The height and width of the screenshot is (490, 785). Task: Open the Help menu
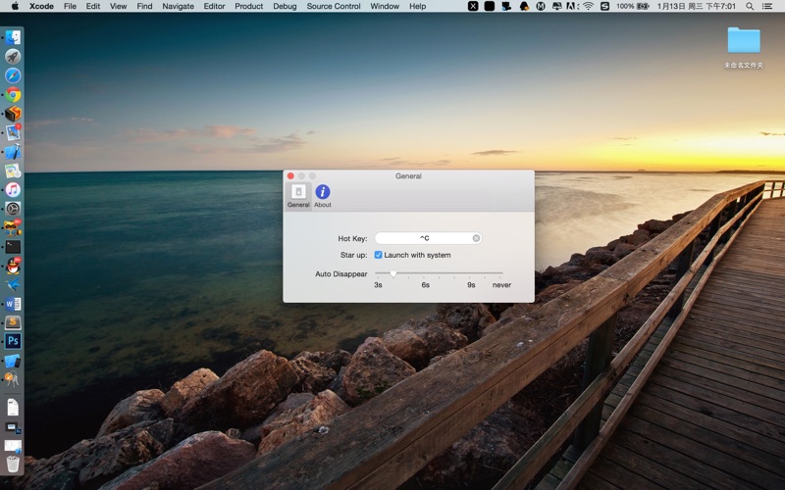coord(418,6)
